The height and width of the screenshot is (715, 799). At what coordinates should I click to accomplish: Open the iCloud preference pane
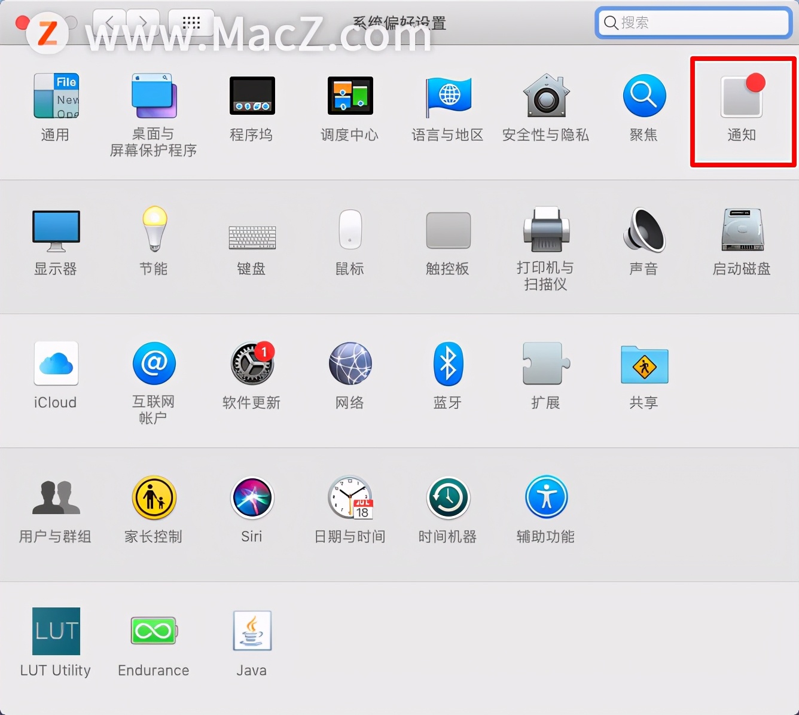tap(55, 374)
